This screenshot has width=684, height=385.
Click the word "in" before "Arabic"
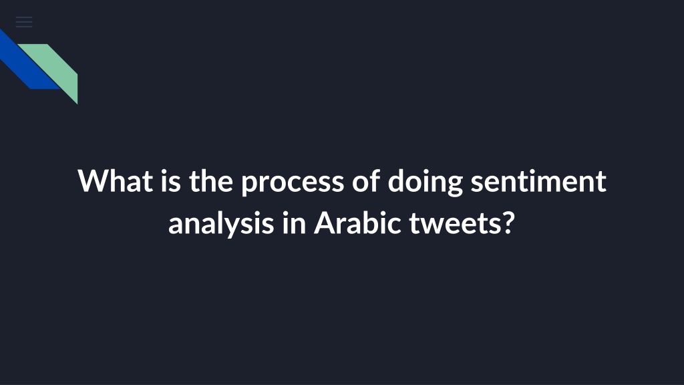click(294, 223)
